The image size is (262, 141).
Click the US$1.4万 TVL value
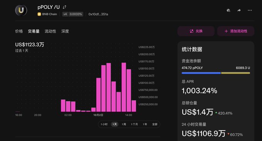198,112
